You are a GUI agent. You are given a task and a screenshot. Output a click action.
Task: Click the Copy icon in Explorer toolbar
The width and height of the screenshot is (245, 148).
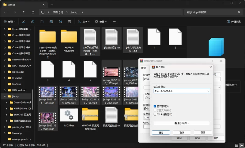(33, 22)
